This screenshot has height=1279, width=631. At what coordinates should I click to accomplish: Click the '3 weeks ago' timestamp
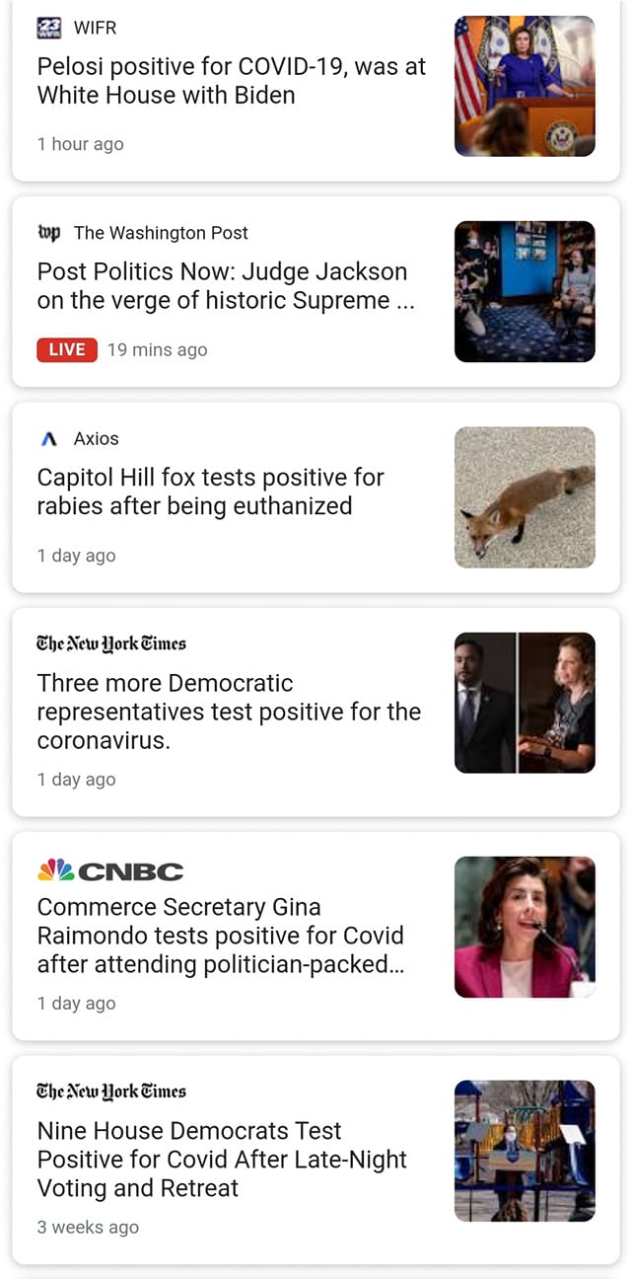pyautogui.click(x=88, y=1228)
